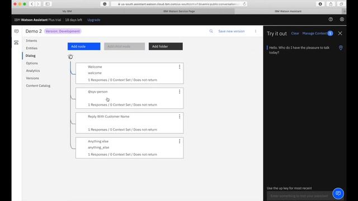Click Clear in Try it out panel

click(x=295, y=33)
